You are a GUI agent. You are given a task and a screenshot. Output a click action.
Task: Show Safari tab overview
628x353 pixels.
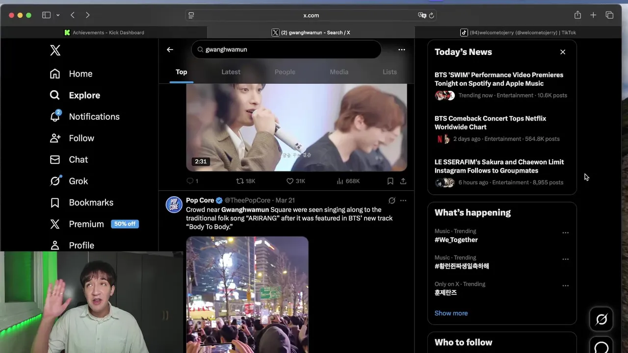(x=609, y=15)
